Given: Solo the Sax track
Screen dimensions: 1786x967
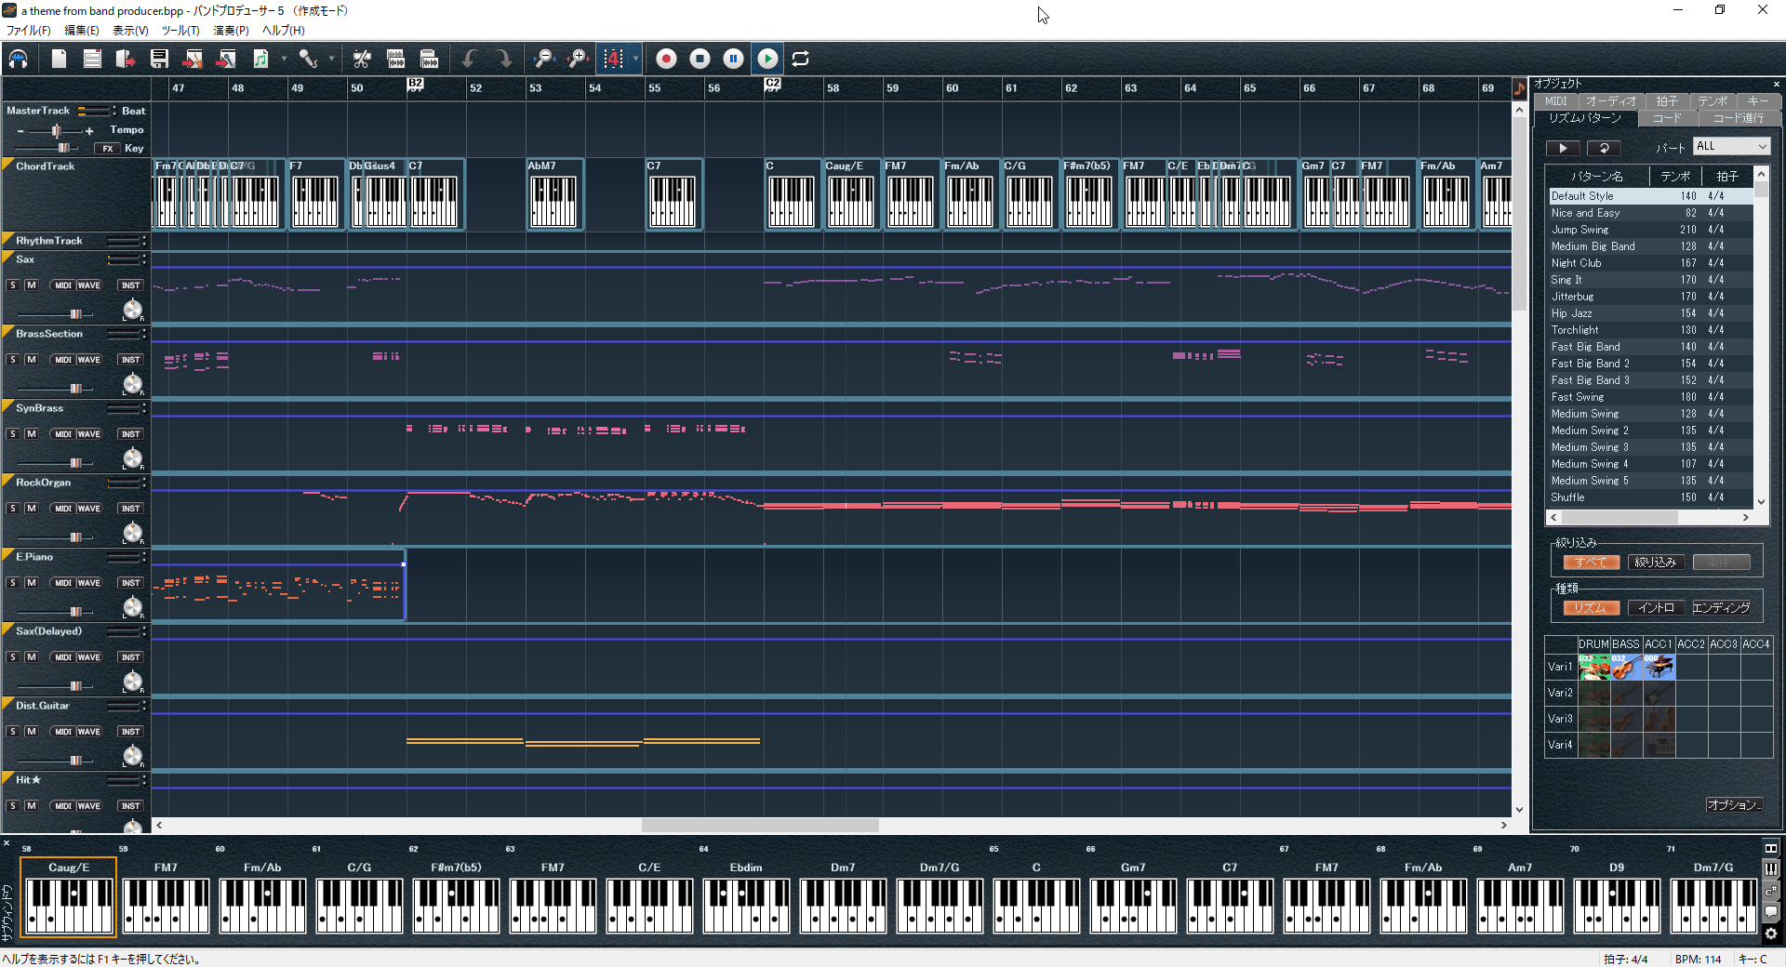Looking at the screenshot, I should coord(13,285).
